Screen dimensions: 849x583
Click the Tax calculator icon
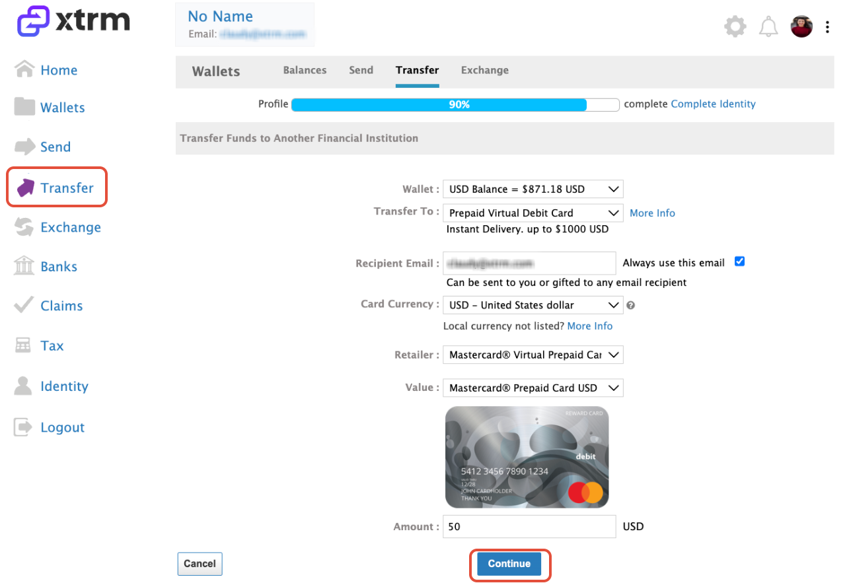point(23,345)
